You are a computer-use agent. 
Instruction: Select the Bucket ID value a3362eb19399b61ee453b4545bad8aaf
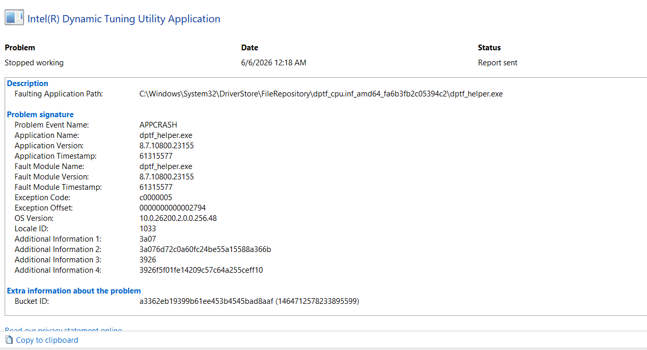[x=206, y=301]
